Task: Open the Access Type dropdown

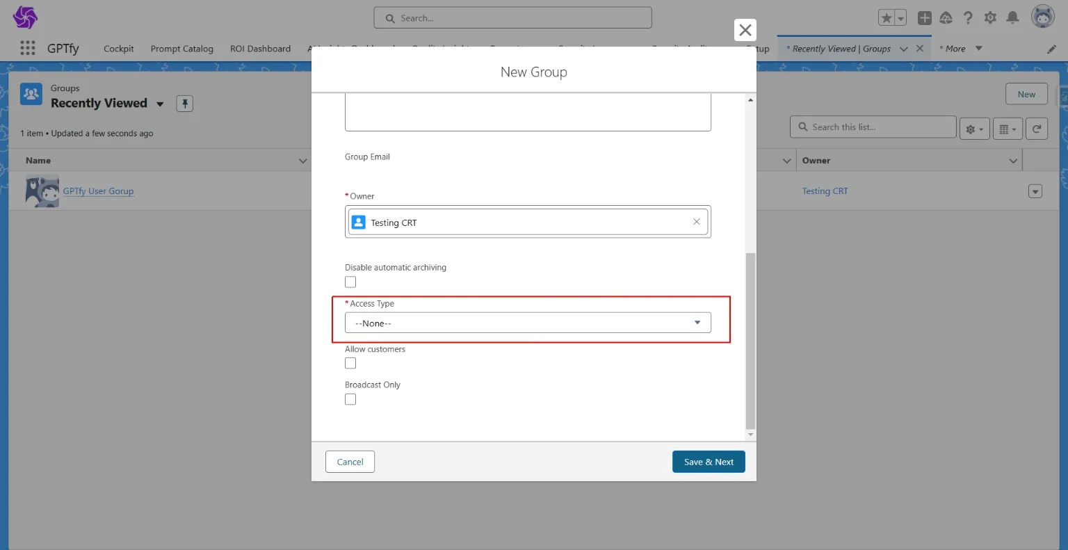Action: pyautogui.click(x=528, y=323)
